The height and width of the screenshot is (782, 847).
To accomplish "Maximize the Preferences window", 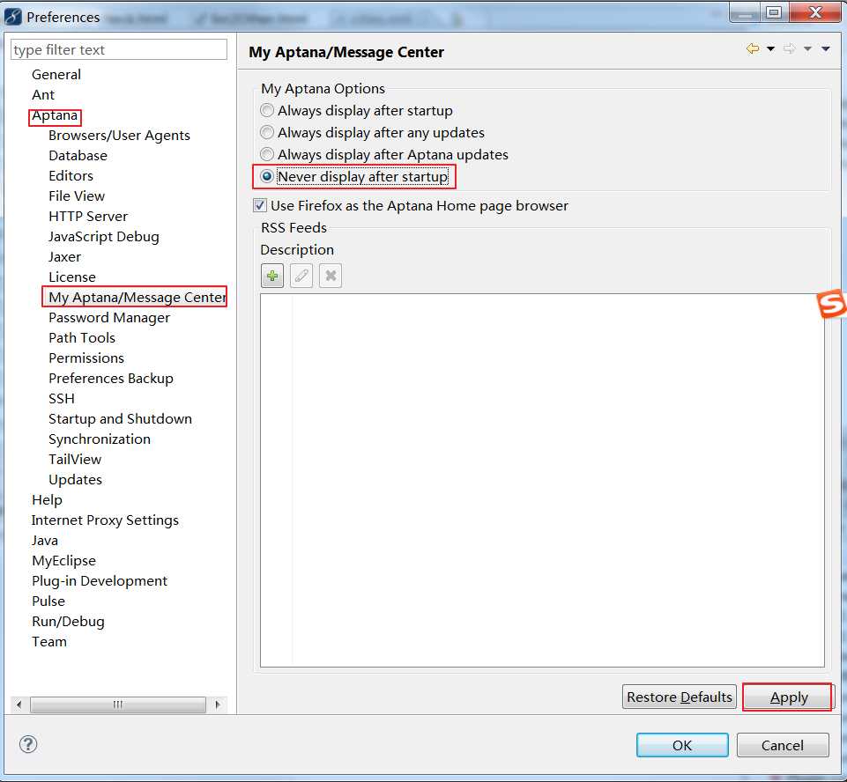I will coord(774,13).
